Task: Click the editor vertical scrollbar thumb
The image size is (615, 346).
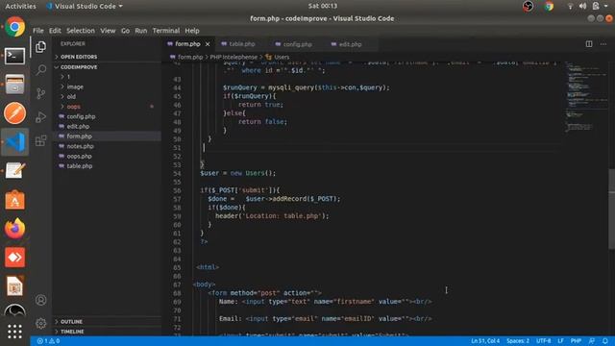Action: (611, 209)
